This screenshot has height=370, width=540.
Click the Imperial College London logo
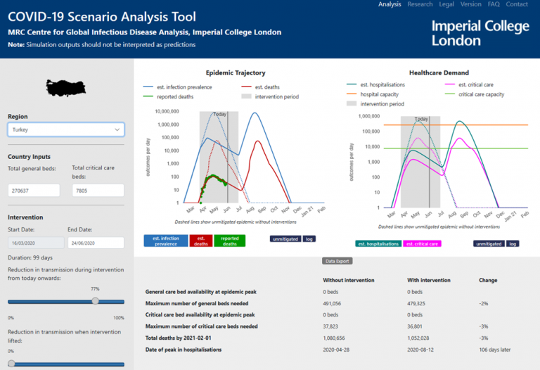[x=480, y=33]
